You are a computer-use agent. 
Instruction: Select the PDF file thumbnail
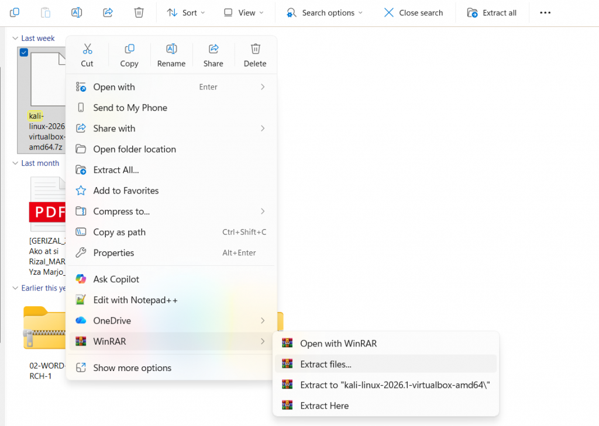tap(47, 204)
